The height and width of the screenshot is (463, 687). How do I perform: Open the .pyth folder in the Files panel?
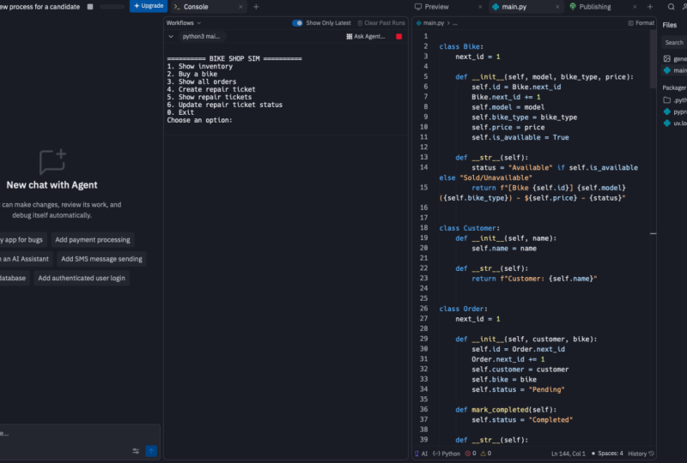click(675, 100)
